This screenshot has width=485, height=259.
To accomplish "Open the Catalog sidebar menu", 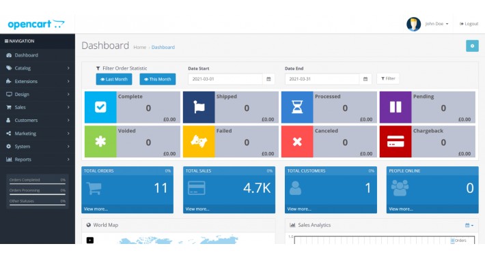I will click(38, 68).
